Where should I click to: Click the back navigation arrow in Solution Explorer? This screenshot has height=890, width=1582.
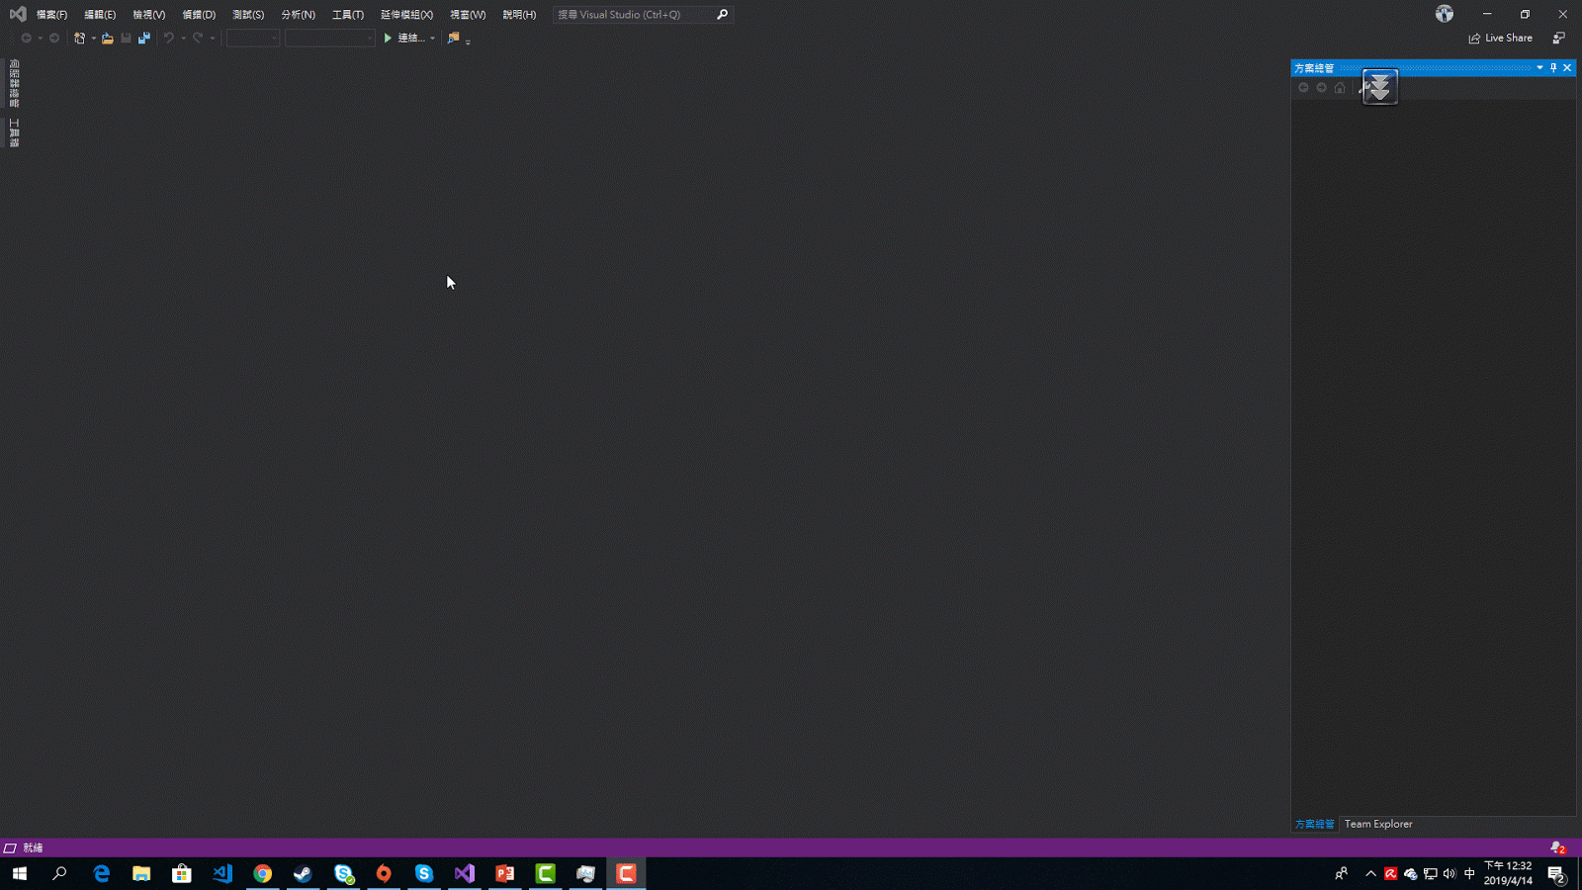(1304, 88)
